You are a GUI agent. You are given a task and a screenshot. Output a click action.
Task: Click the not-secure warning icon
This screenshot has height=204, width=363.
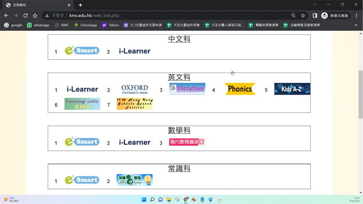pyautogui.click(x=47, y=15)
